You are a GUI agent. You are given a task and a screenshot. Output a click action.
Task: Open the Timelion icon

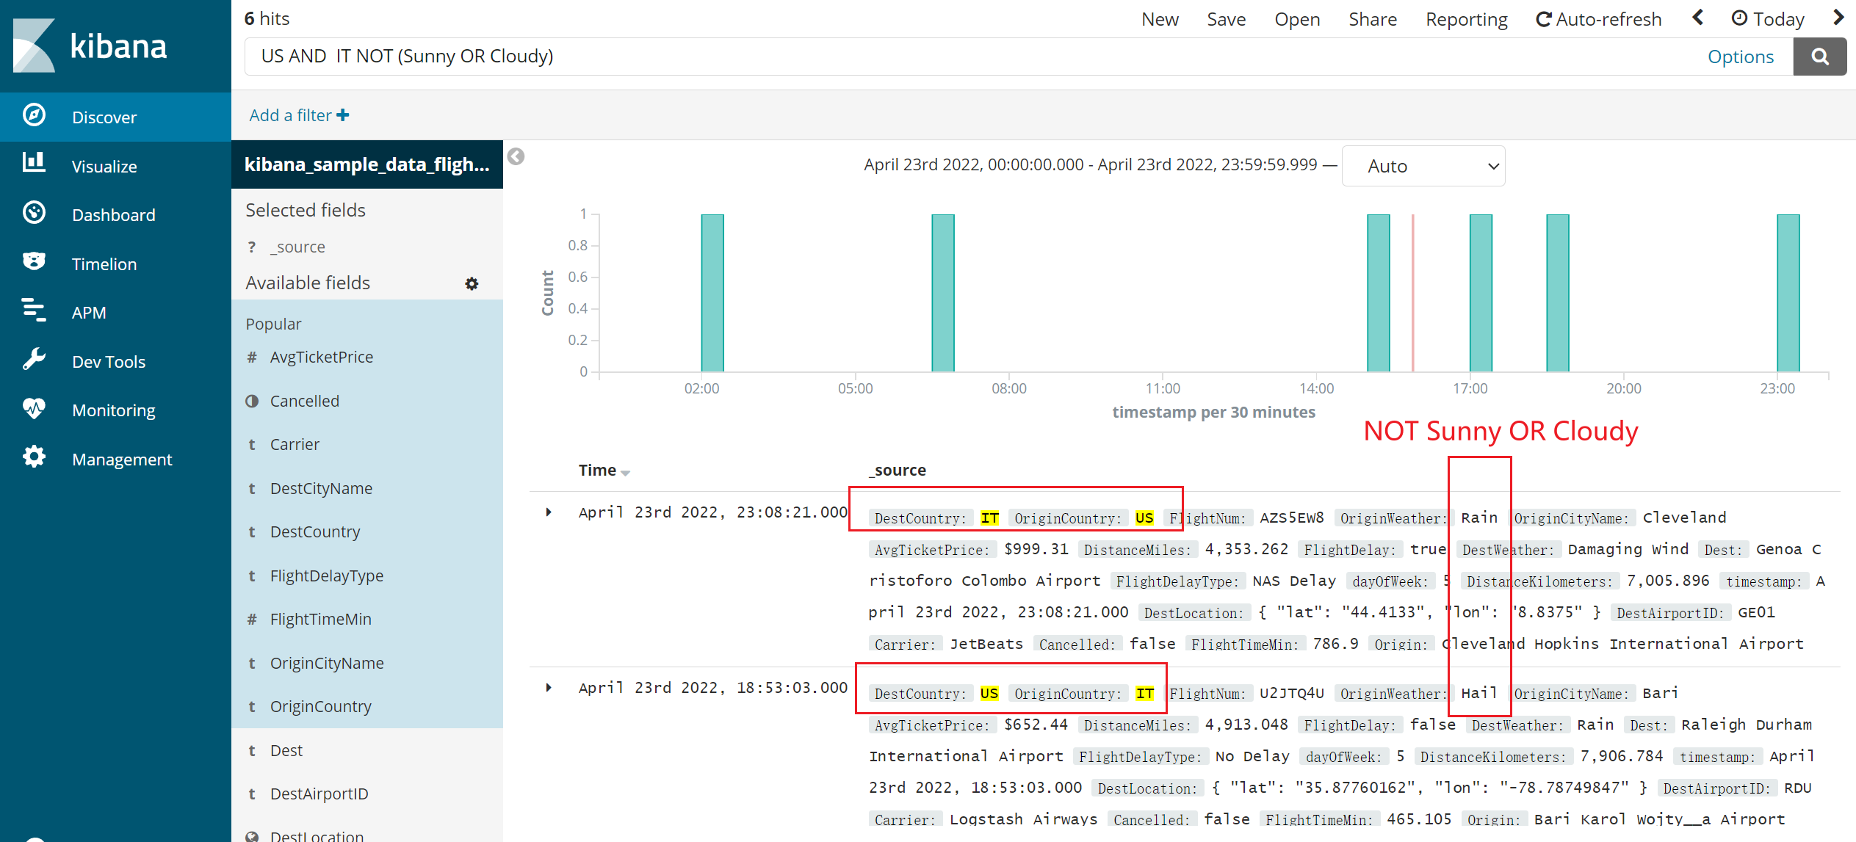tap(34, 262)
